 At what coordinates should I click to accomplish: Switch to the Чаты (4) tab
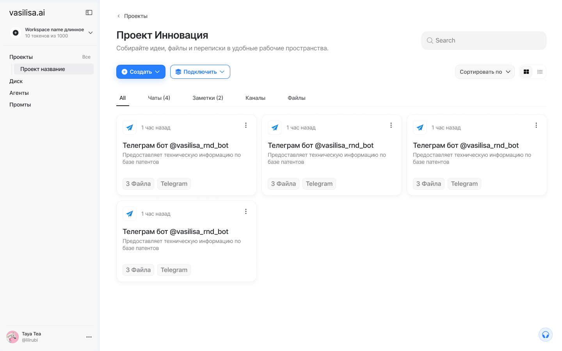[159, 98]
